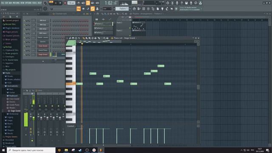272x153 pixels.
Task: Click the Grand Piano channel button
Action: click(43, 50)
